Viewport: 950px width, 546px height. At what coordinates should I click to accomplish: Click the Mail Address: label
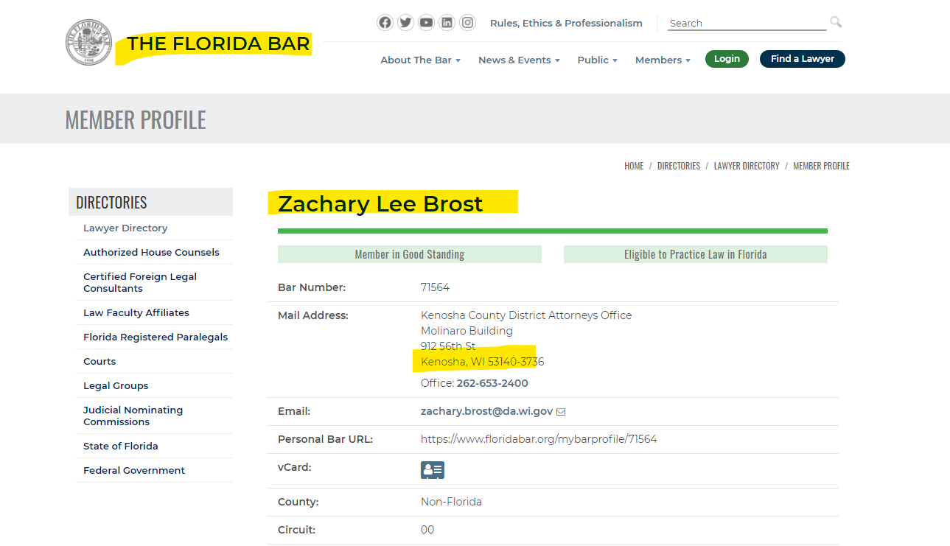tap(313, 315)
